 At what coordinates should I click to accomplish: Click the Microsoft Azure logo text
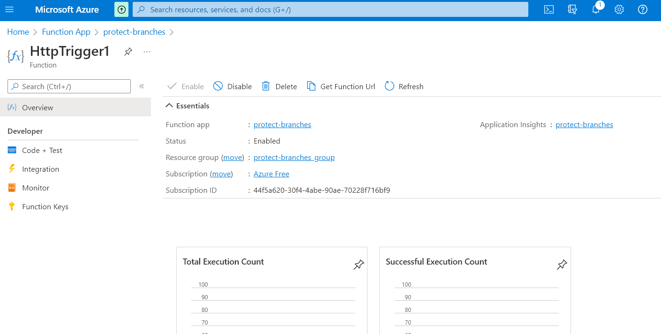tap(67, 9)
